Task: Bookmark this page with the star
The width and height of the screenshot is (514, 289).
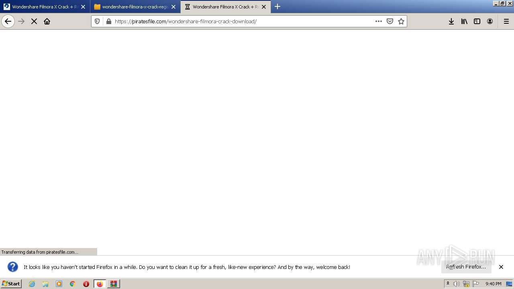Action: pos(401,21)
